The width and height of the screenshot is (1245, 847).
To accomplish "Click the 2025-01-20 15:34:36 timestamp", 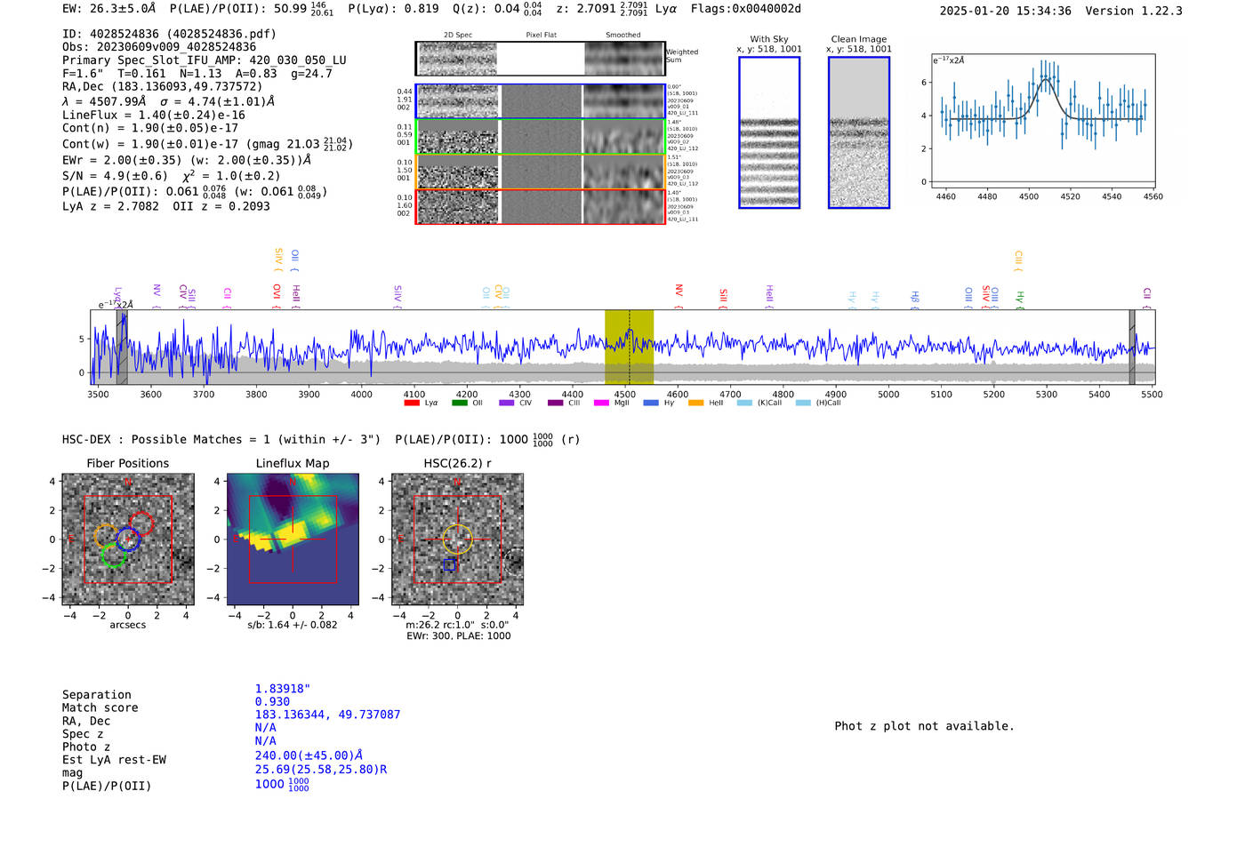I will point(1006,11).
